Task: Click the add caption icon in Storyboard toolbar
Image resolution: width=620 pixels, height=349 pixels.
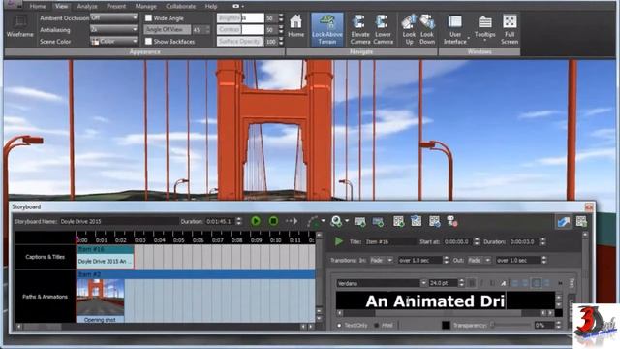Action: pos(359,222)
